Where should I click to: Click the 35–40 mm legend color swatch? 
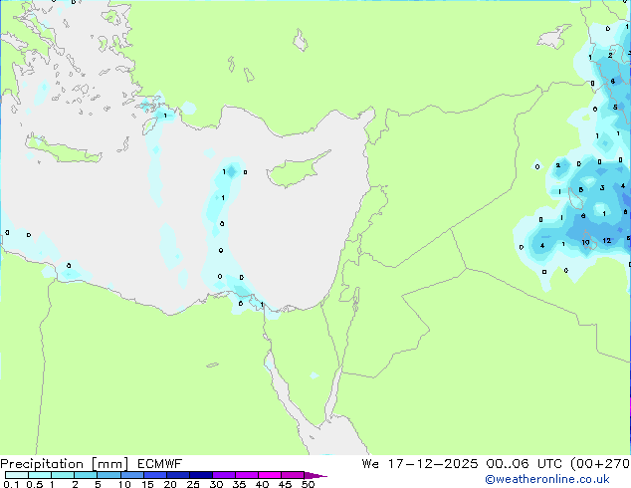pos(246,475)
